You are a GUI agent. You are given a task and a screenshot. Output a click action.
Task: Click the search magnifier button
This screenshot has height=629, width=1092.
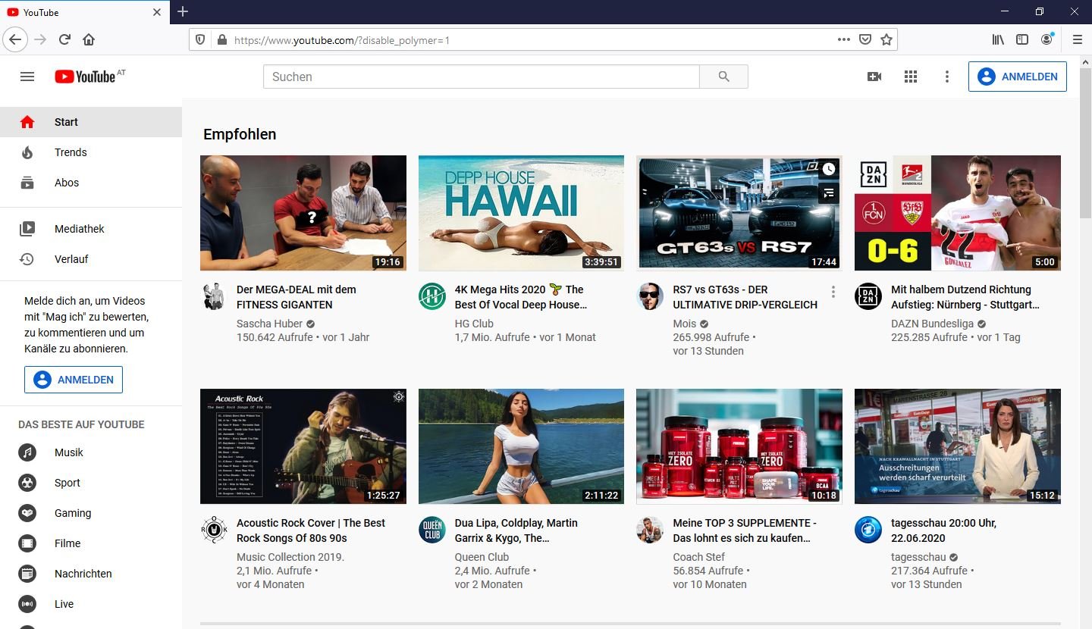[723, 77]
